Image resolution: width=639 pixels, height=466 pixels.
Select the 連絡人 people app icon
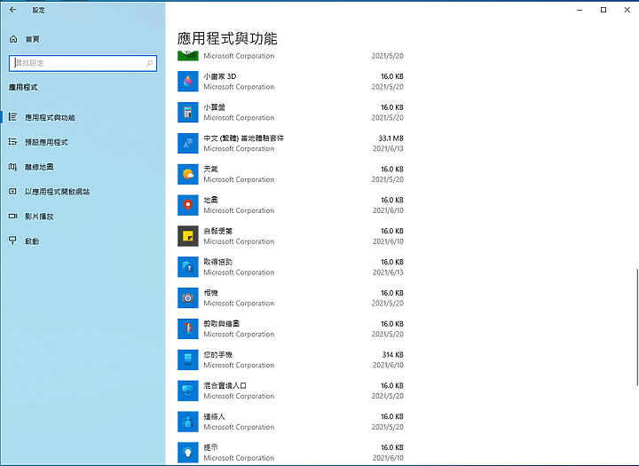point(188,422)
